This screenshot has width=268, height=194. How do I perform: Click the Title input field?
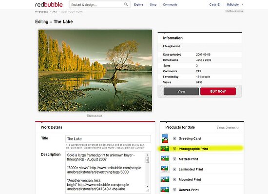click(108, 139)
